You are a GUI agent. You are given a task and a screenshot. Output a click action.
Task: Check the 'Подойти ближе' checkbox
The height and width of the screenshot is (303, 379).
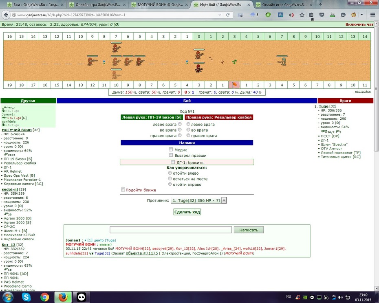pos(123,190)
